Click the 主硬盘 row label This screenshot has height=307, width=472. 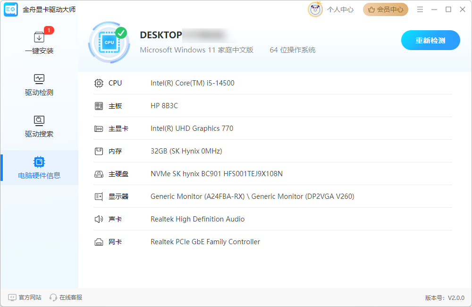tap(118, 174)
